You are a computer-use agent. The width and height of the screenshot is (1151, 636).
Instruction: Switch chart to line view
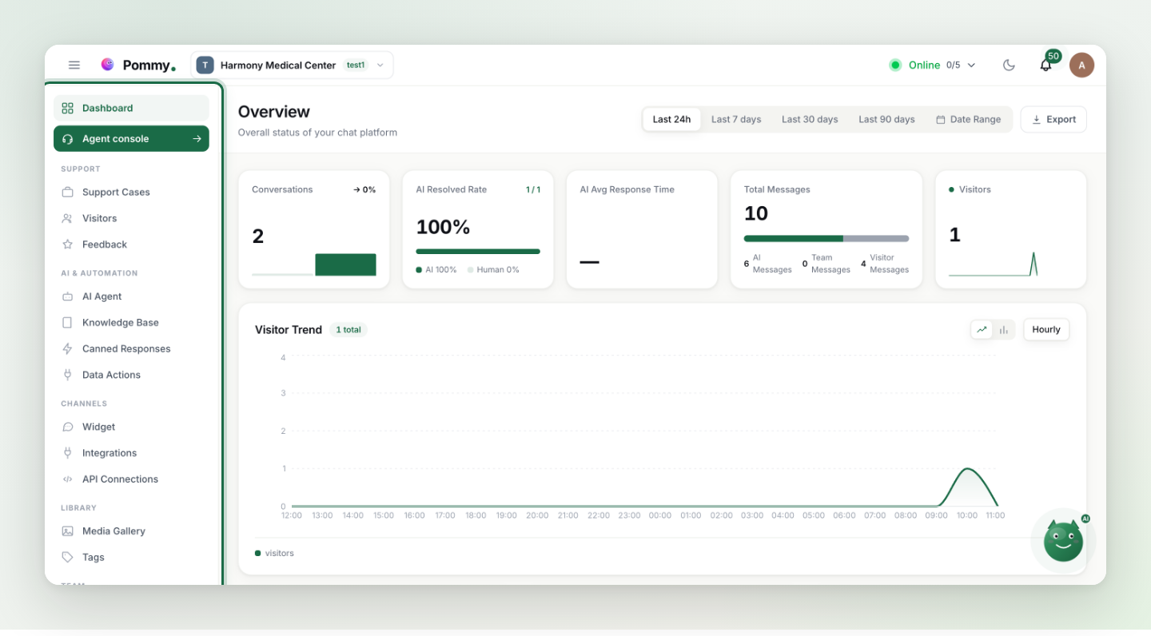982,329
